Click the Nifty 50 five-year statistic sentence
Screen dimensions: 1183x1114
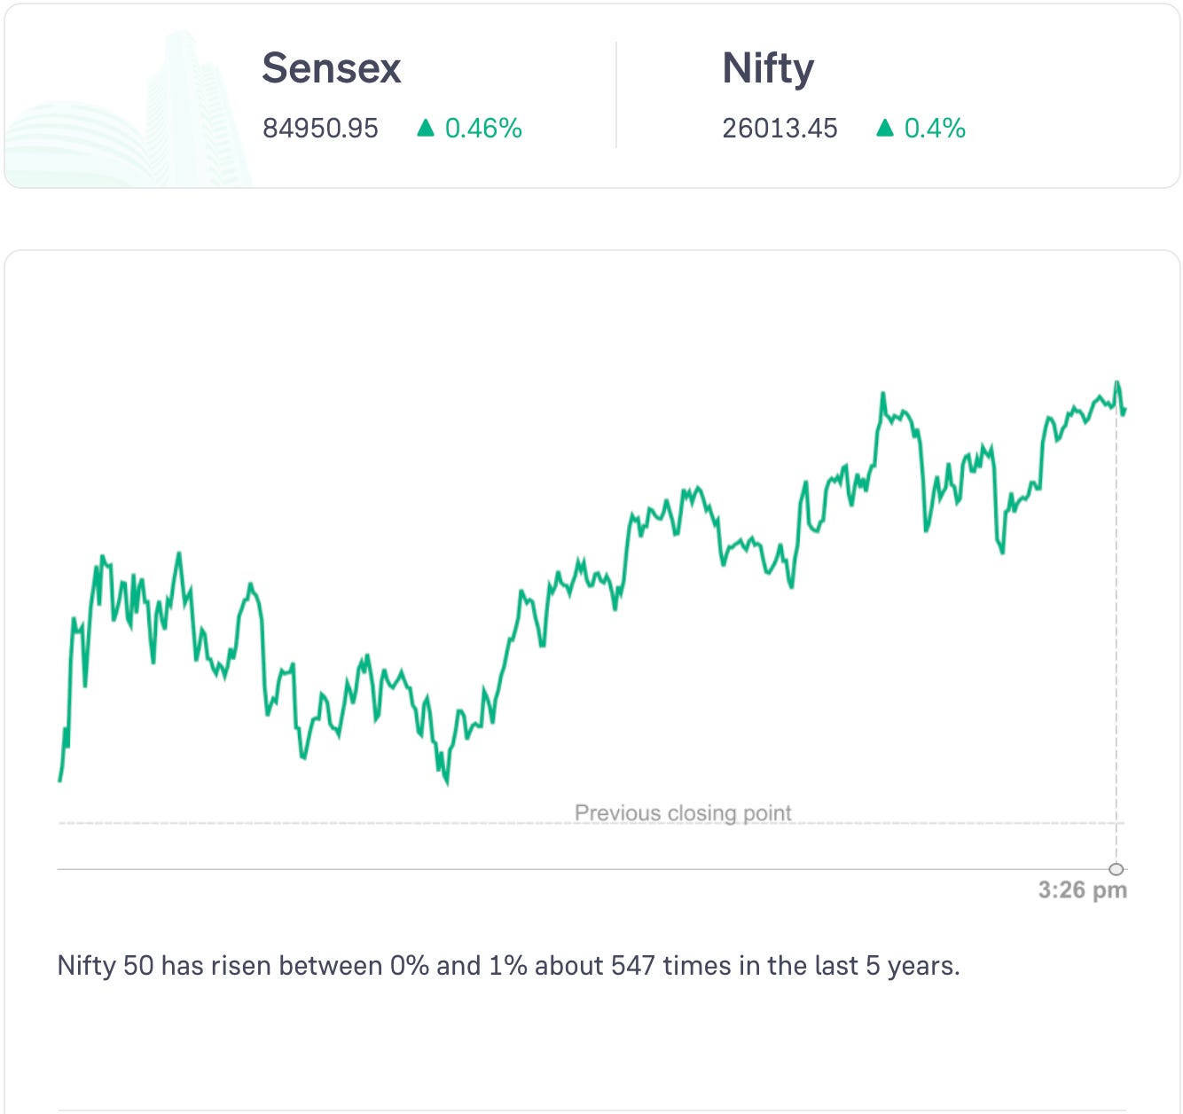pos(508,965)
